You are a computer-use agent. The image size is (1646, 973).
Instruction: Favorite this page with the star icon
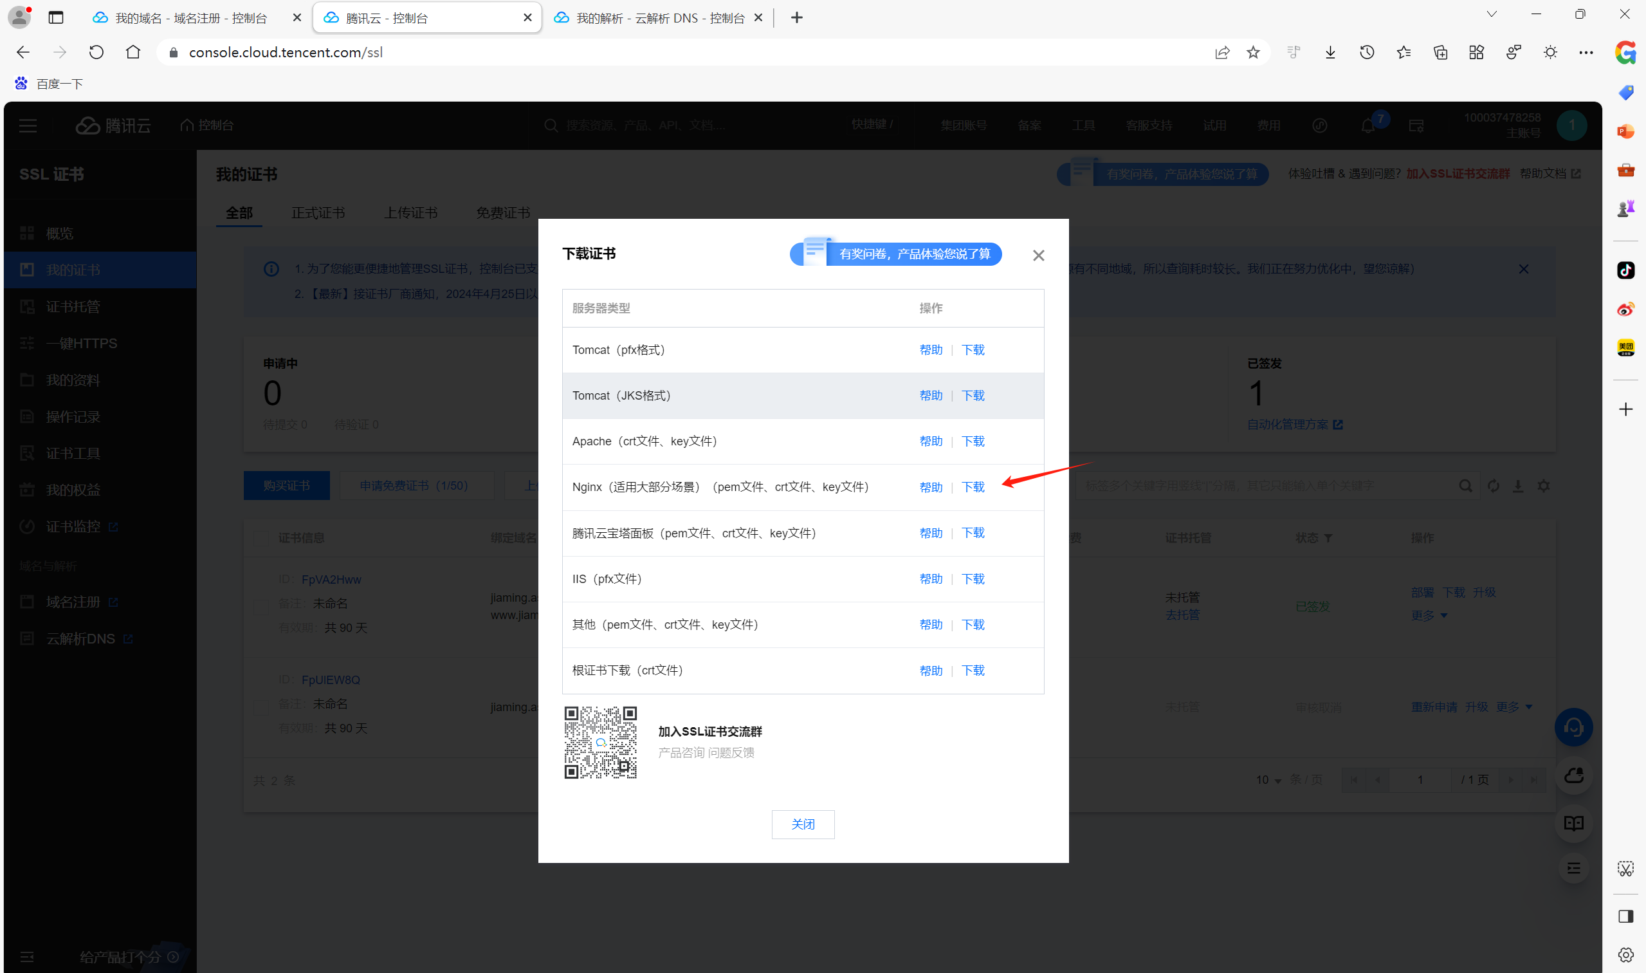tap(1253, 53)
